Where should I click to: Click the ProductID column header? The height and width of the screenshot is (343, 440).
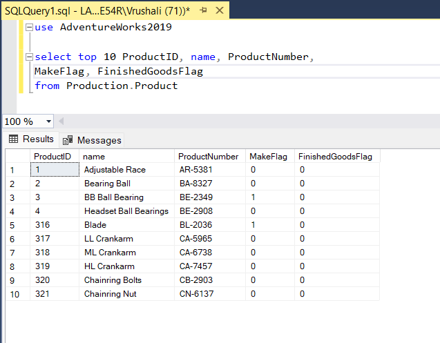click(x=52, y=157)
